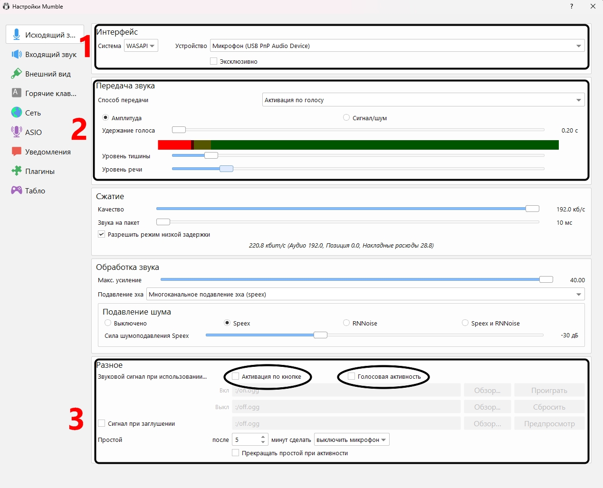Click the Сила шумоподавления Speex slider handle
This screenshot has width=603, height=488.
tap(320, 335)
